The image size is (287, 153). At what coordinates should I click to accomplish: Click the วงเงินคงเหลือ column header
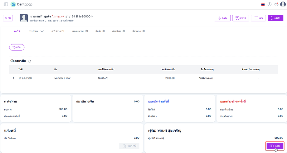pos(168,69)
